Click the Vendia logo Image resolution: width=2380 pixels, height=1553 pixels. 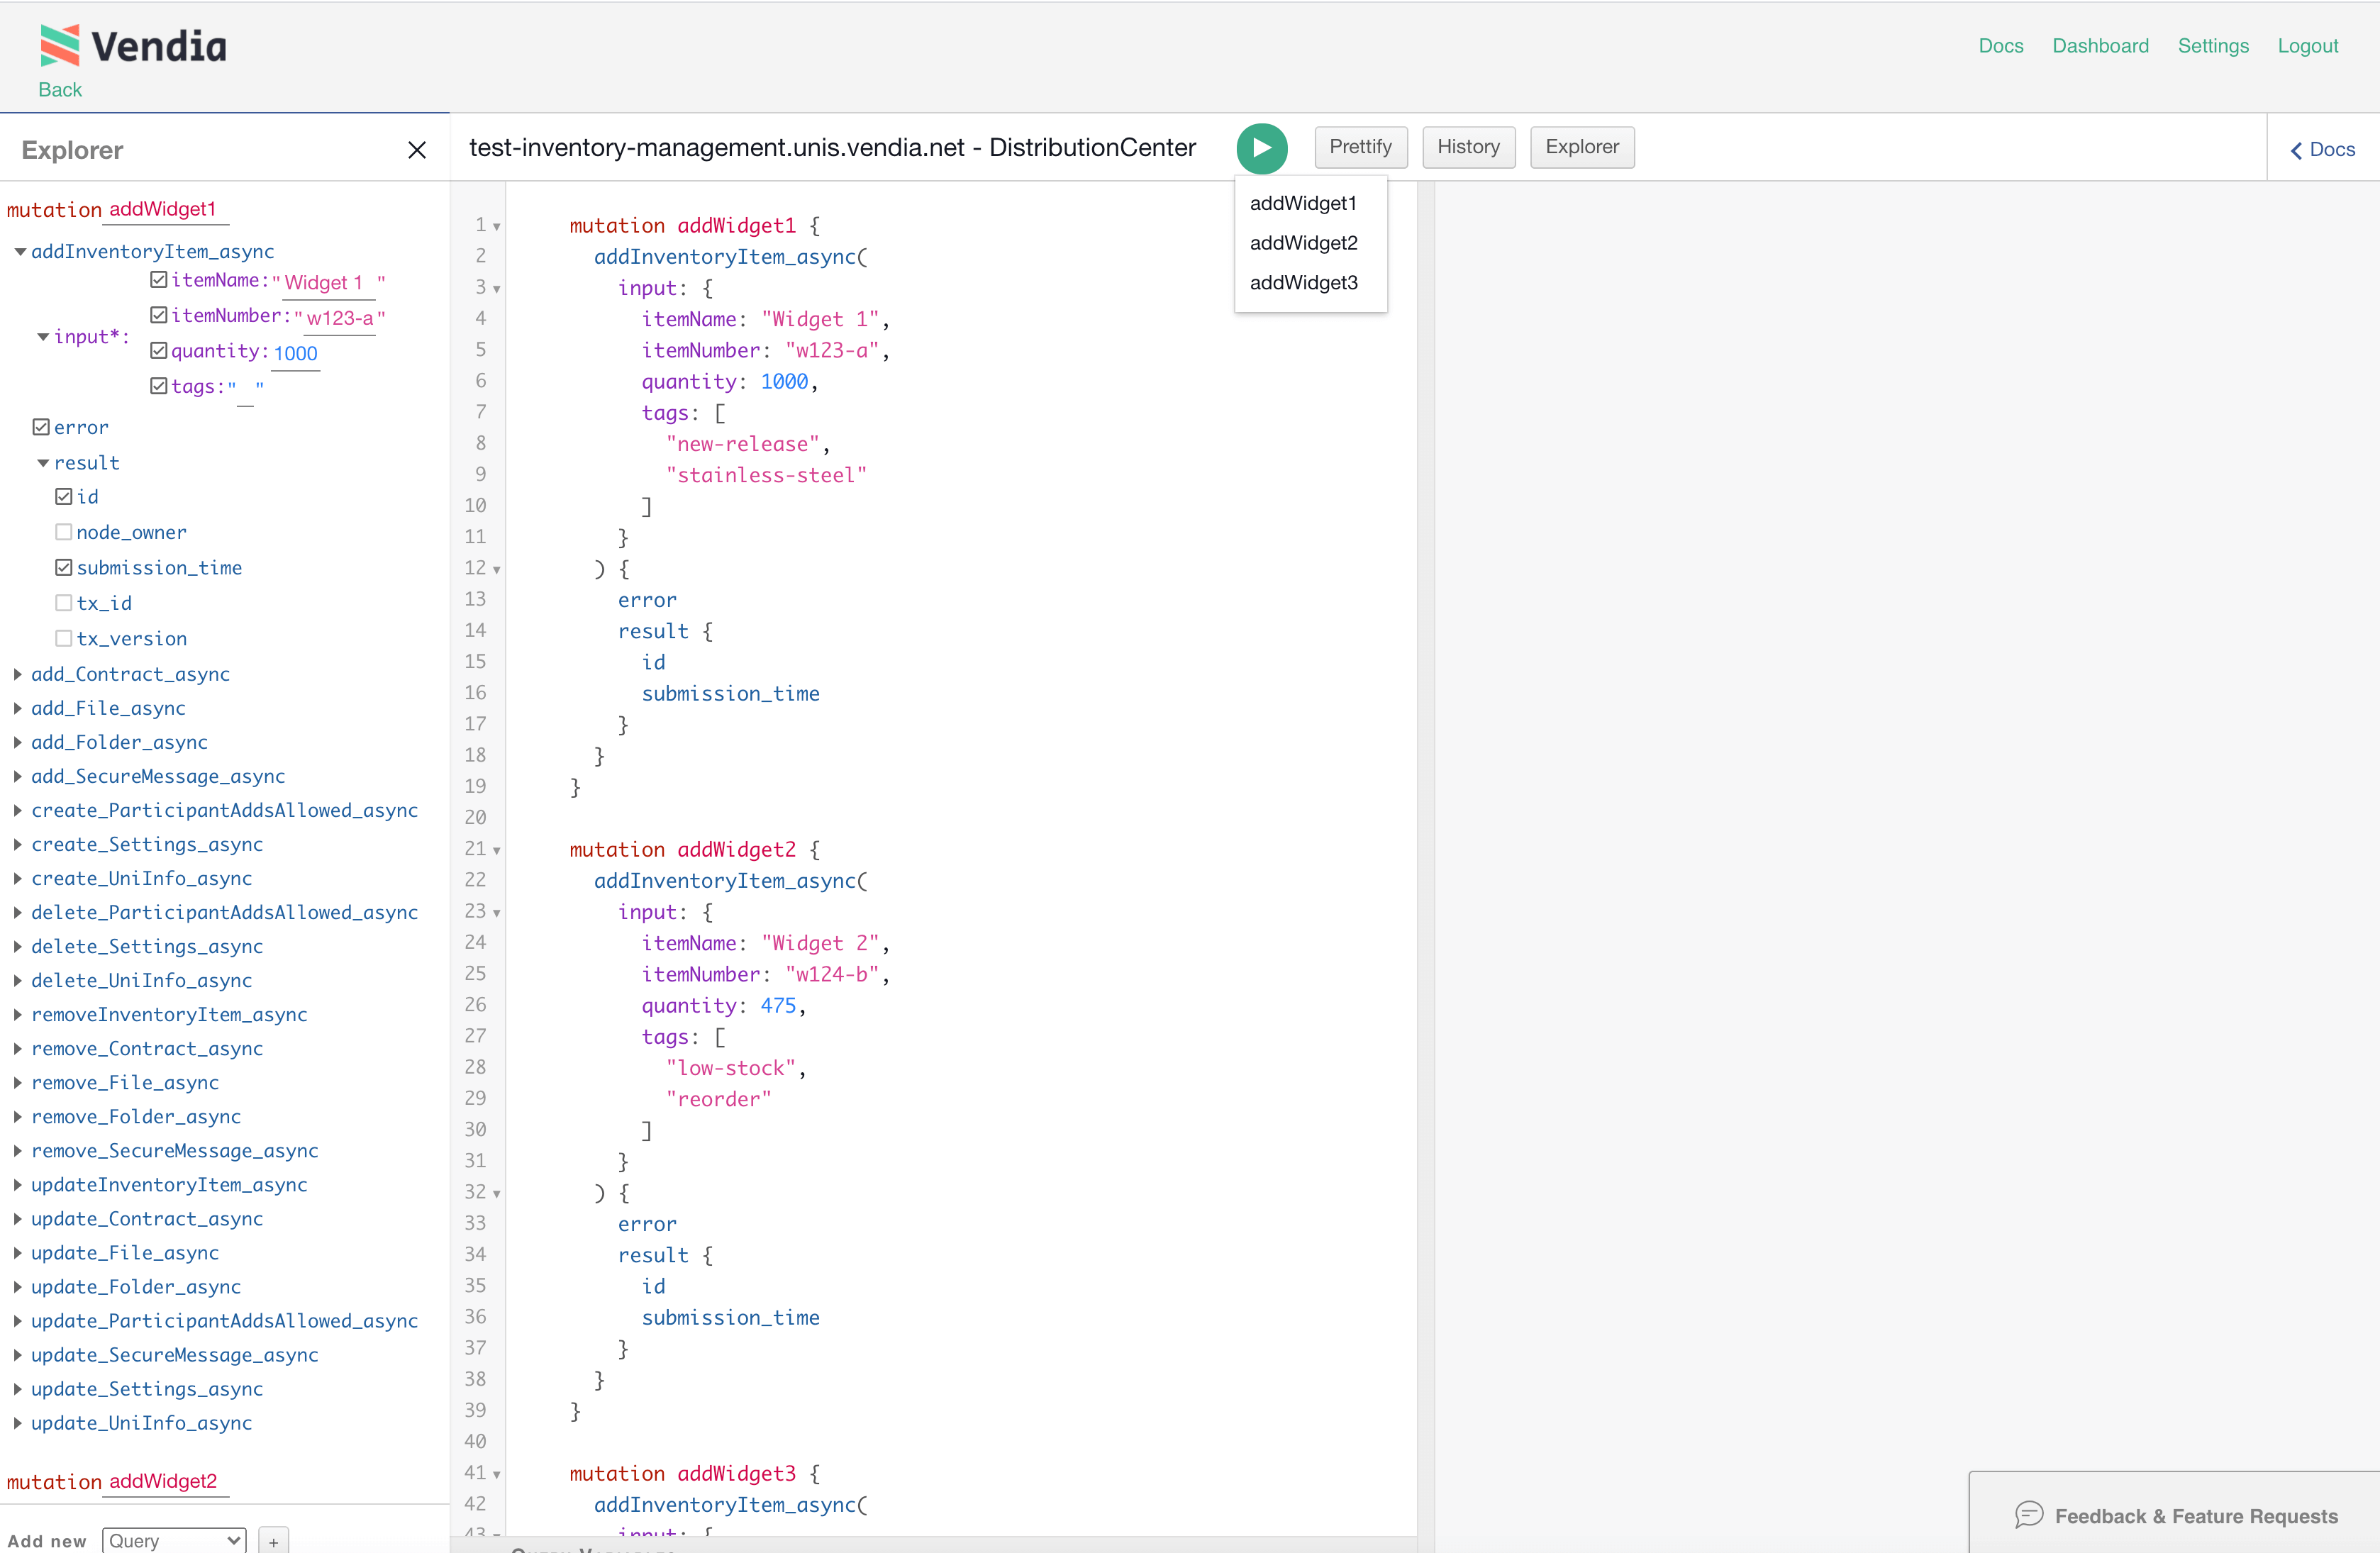point(133,45)
